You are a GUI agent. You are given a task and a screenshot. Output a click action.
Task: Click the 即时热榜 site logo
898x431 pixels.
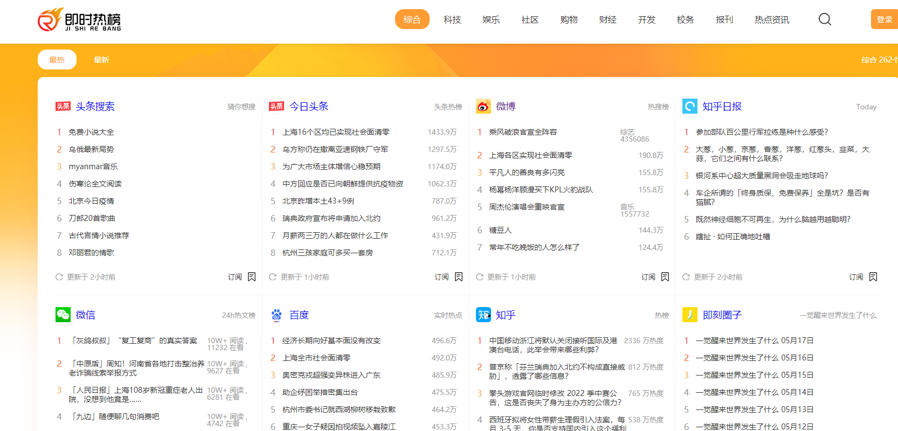(79, 20)
